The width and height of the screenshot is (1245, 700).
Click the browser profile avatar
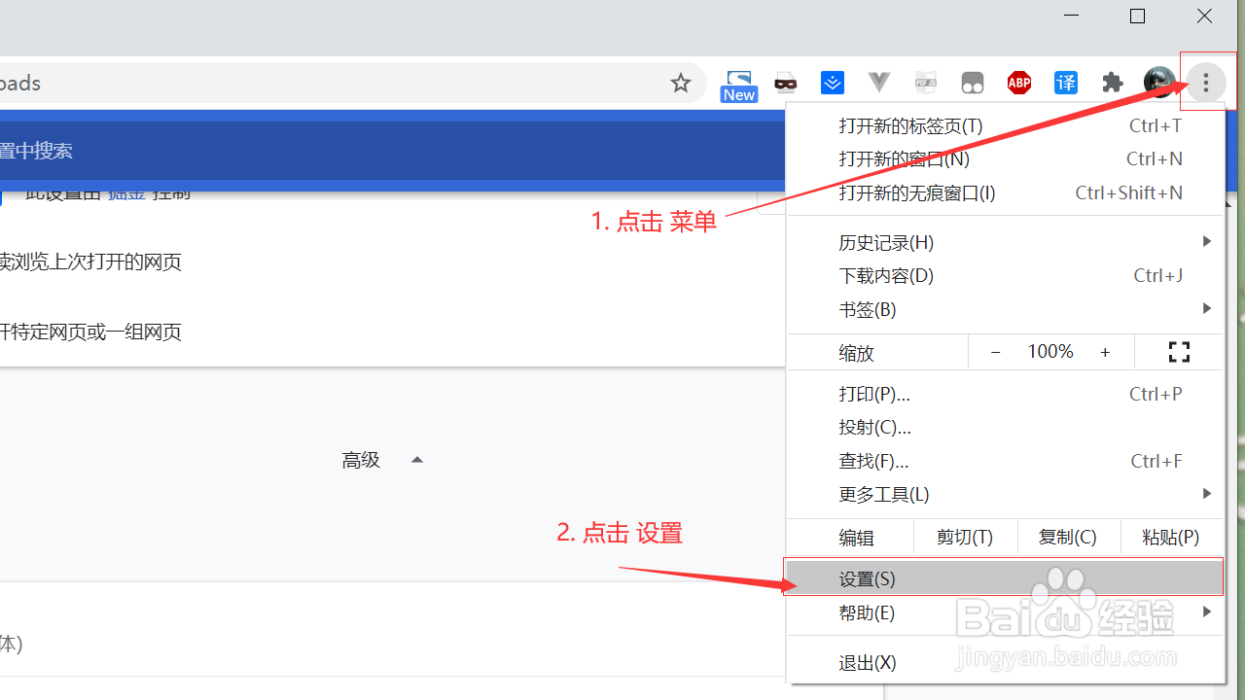tap(1159, 83)
